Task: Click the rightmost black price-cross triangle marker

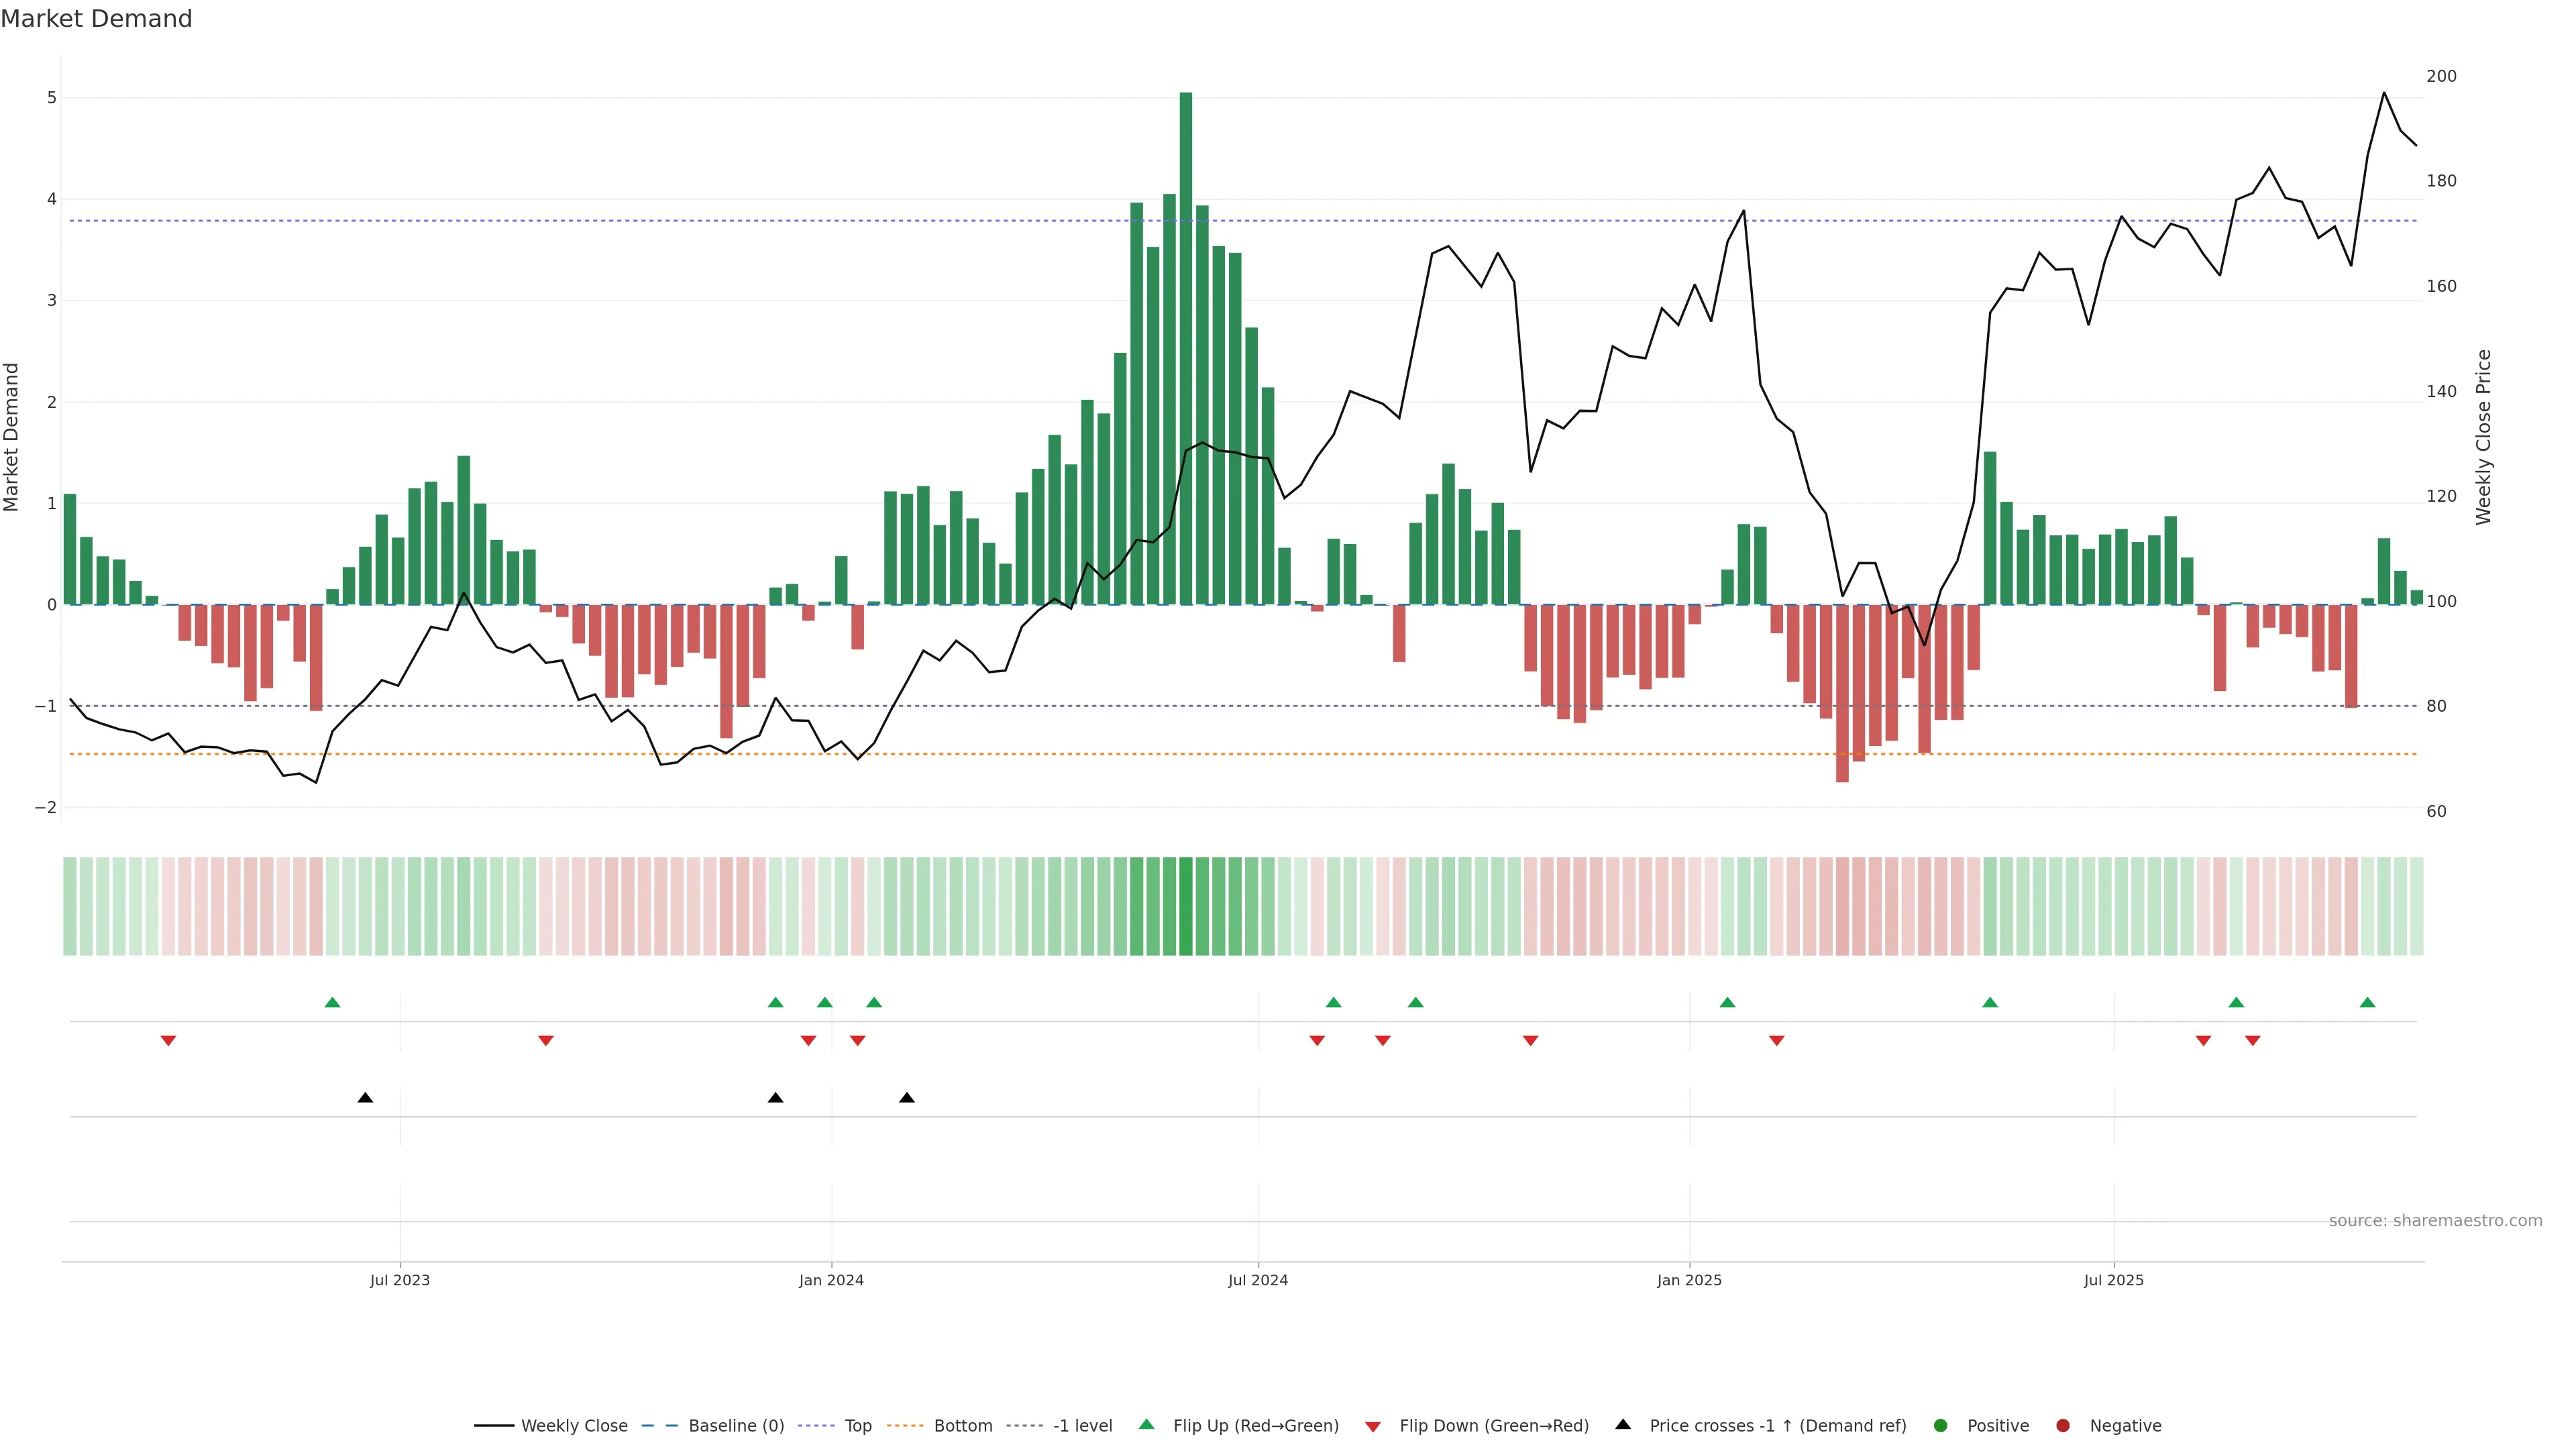Action: (x=907, y=1098)
